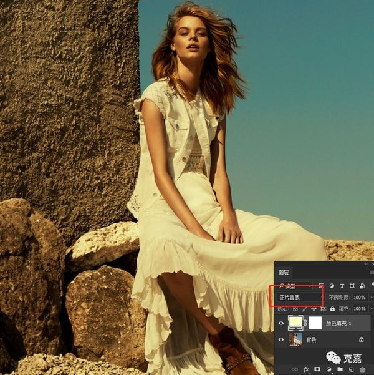Switch to the 图层 panel tab
The width and height of the screenshot is (374, 375).
click(284, 272)
